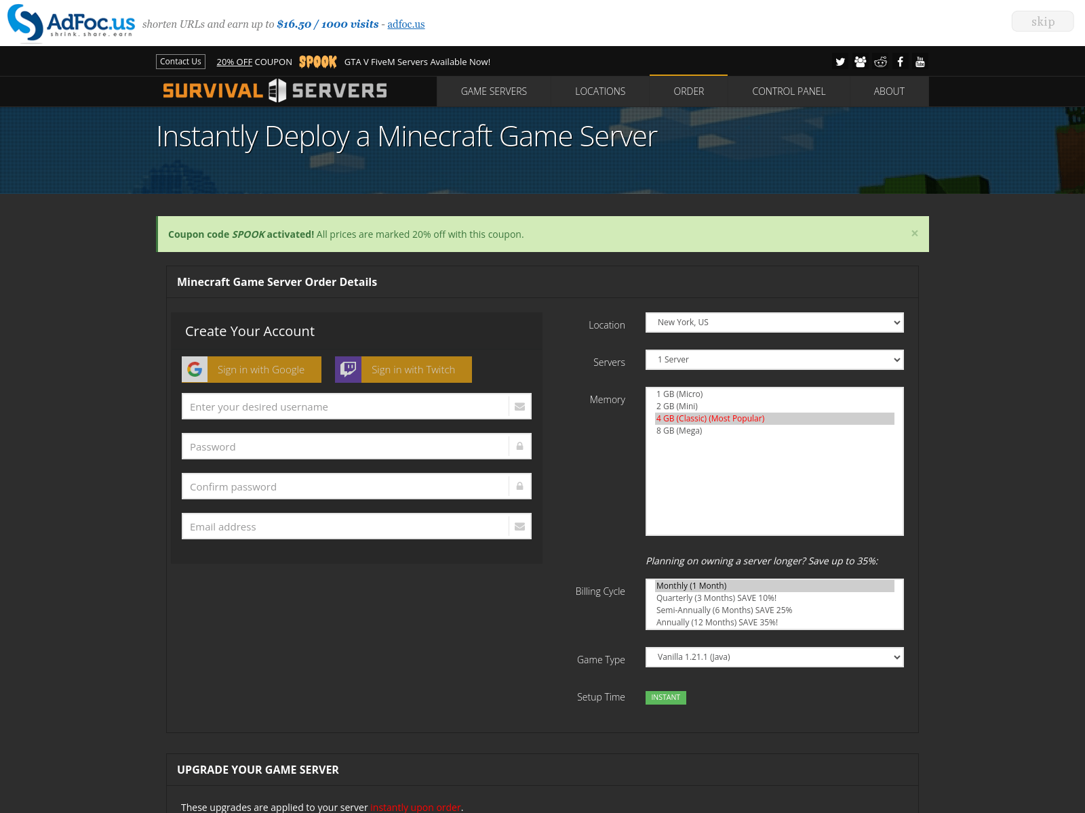Open the Twitter social icon
Viewport: 1085px width, 813px height.
click(x=840, y=62)
